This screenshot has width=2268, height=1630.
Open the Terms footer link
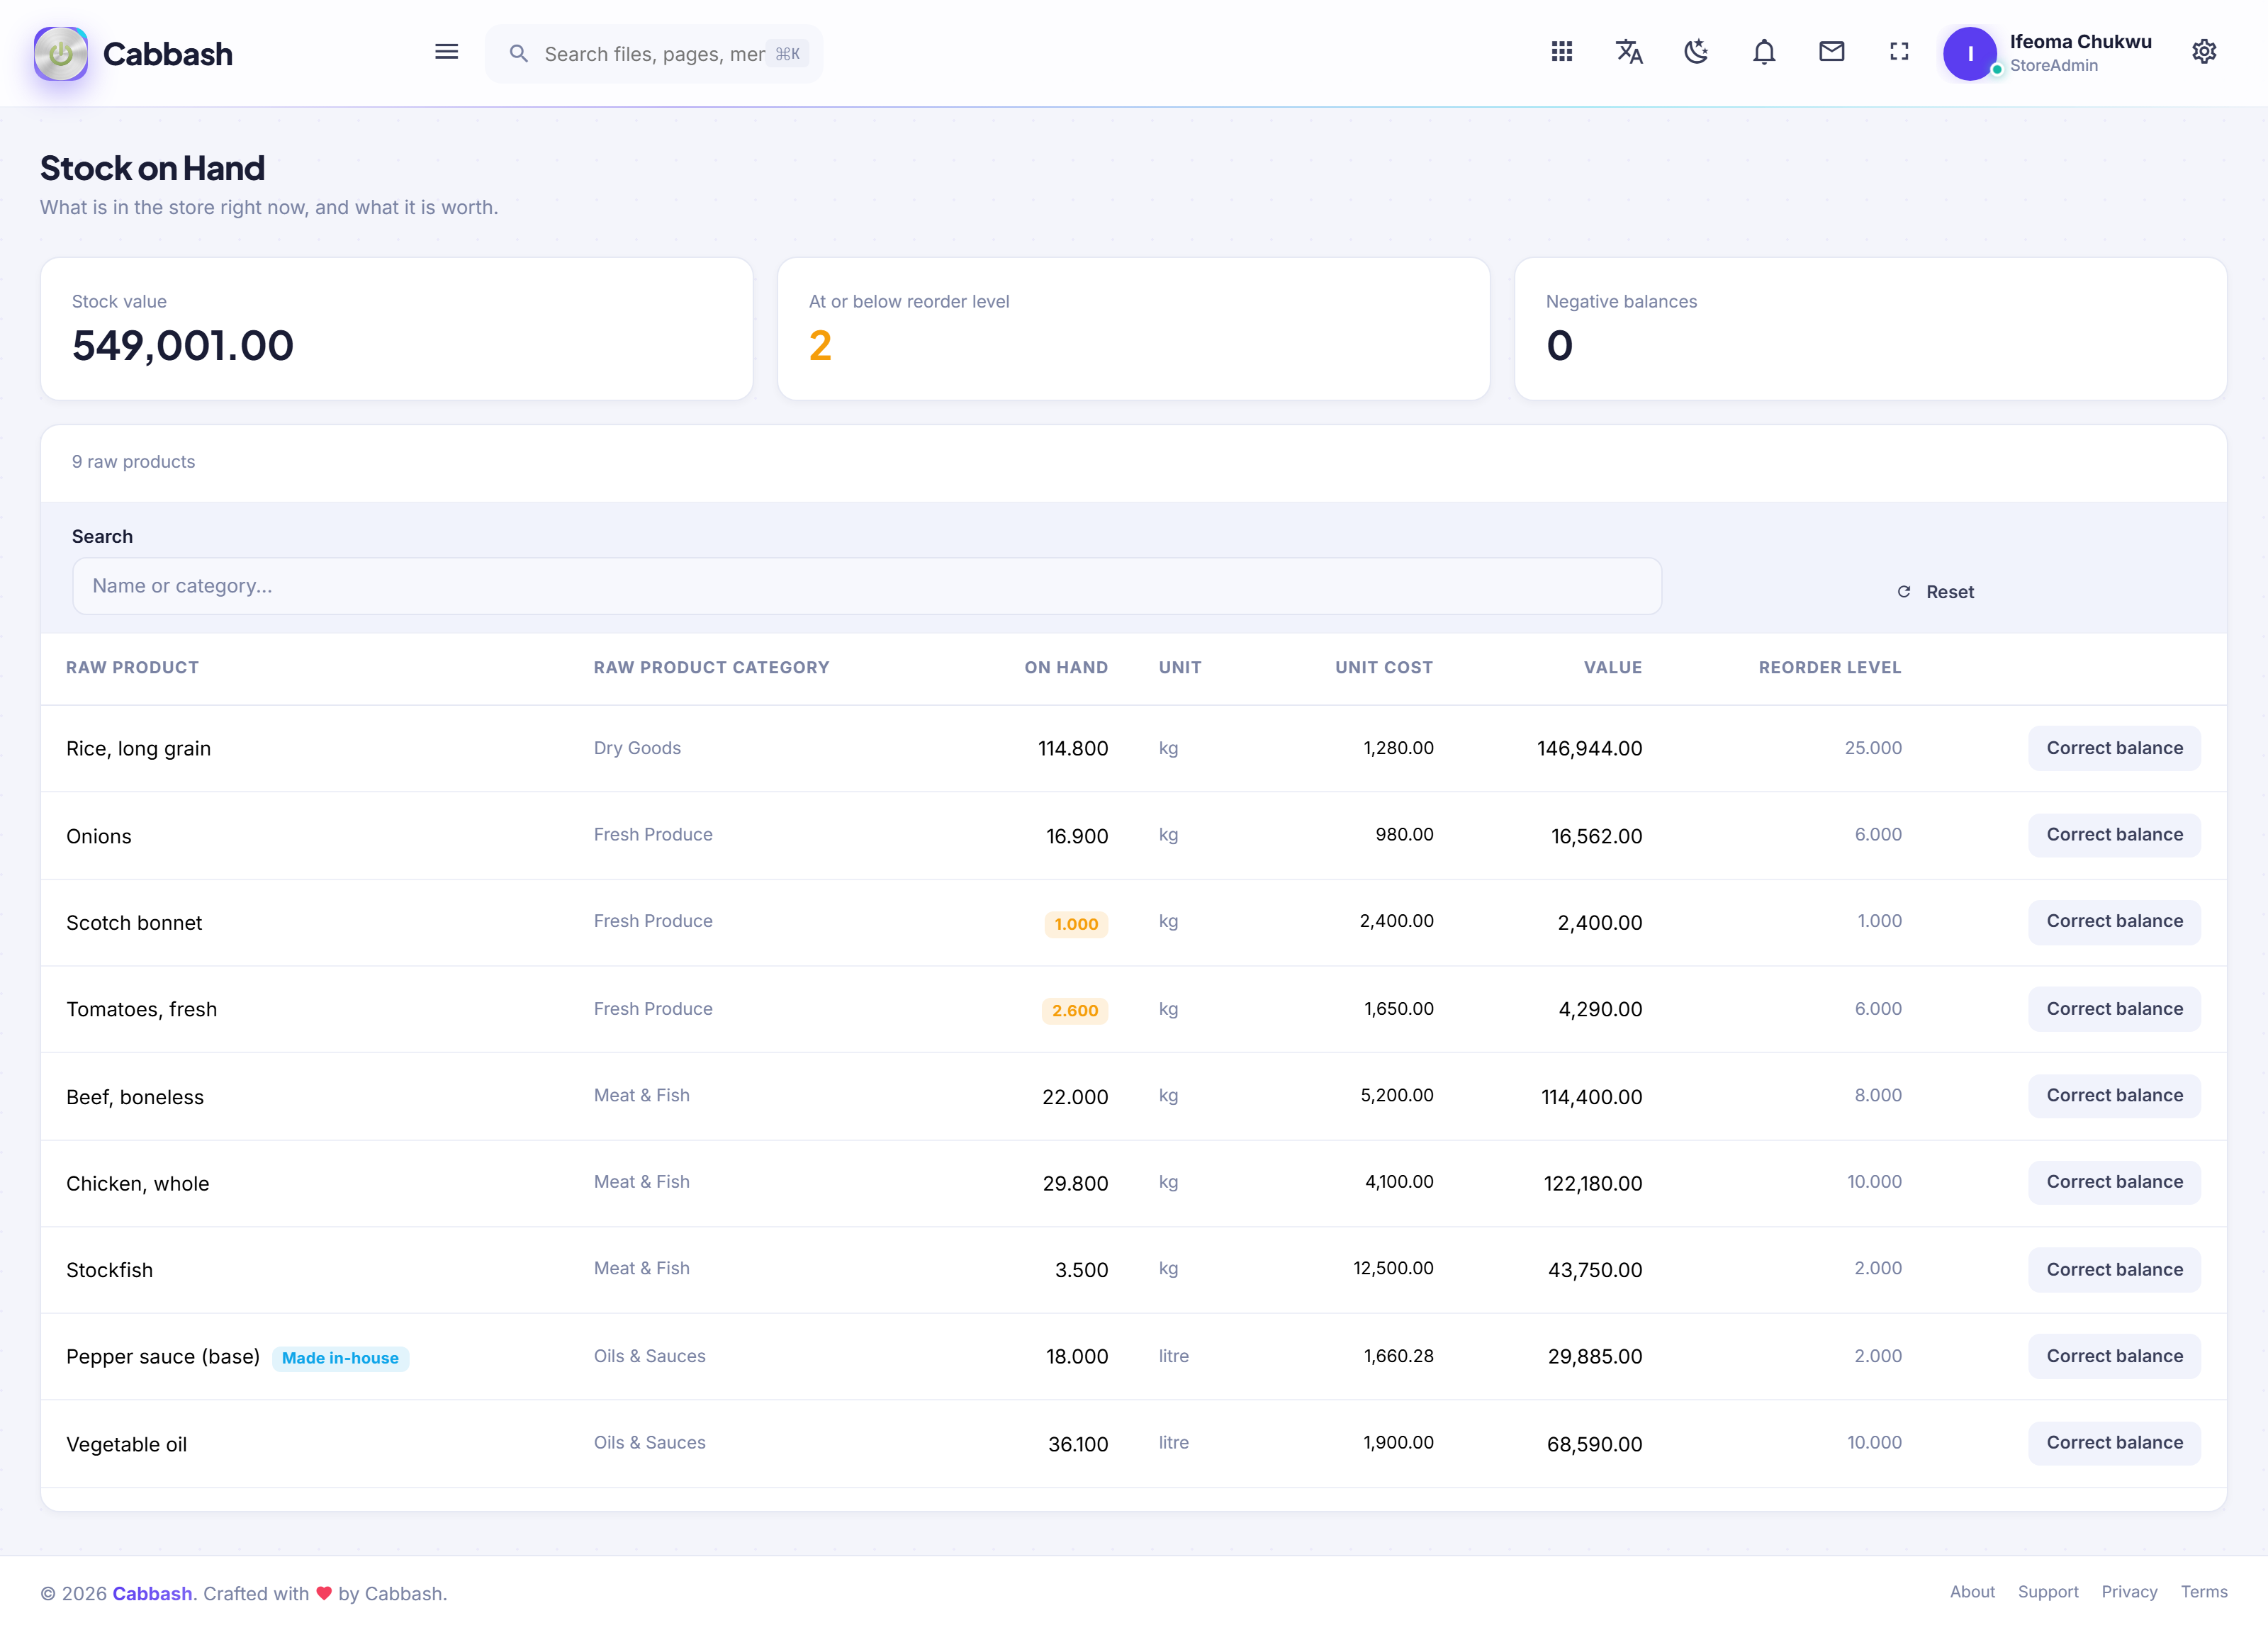click(x=2203, y=1592)
